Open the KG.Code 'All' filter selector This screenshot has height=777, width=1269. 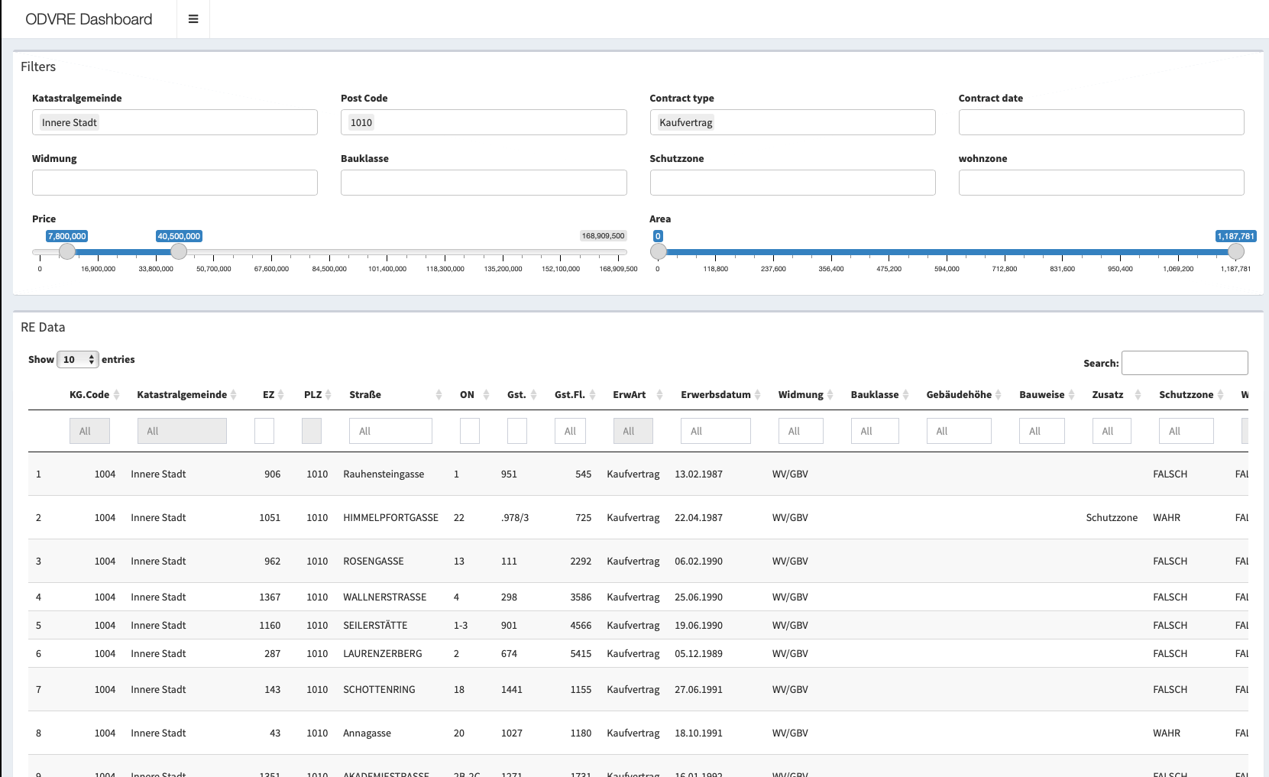89,430
